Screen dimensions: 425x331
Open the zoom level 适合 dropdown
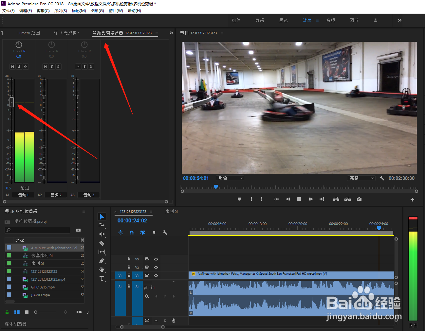pos(230,178)
